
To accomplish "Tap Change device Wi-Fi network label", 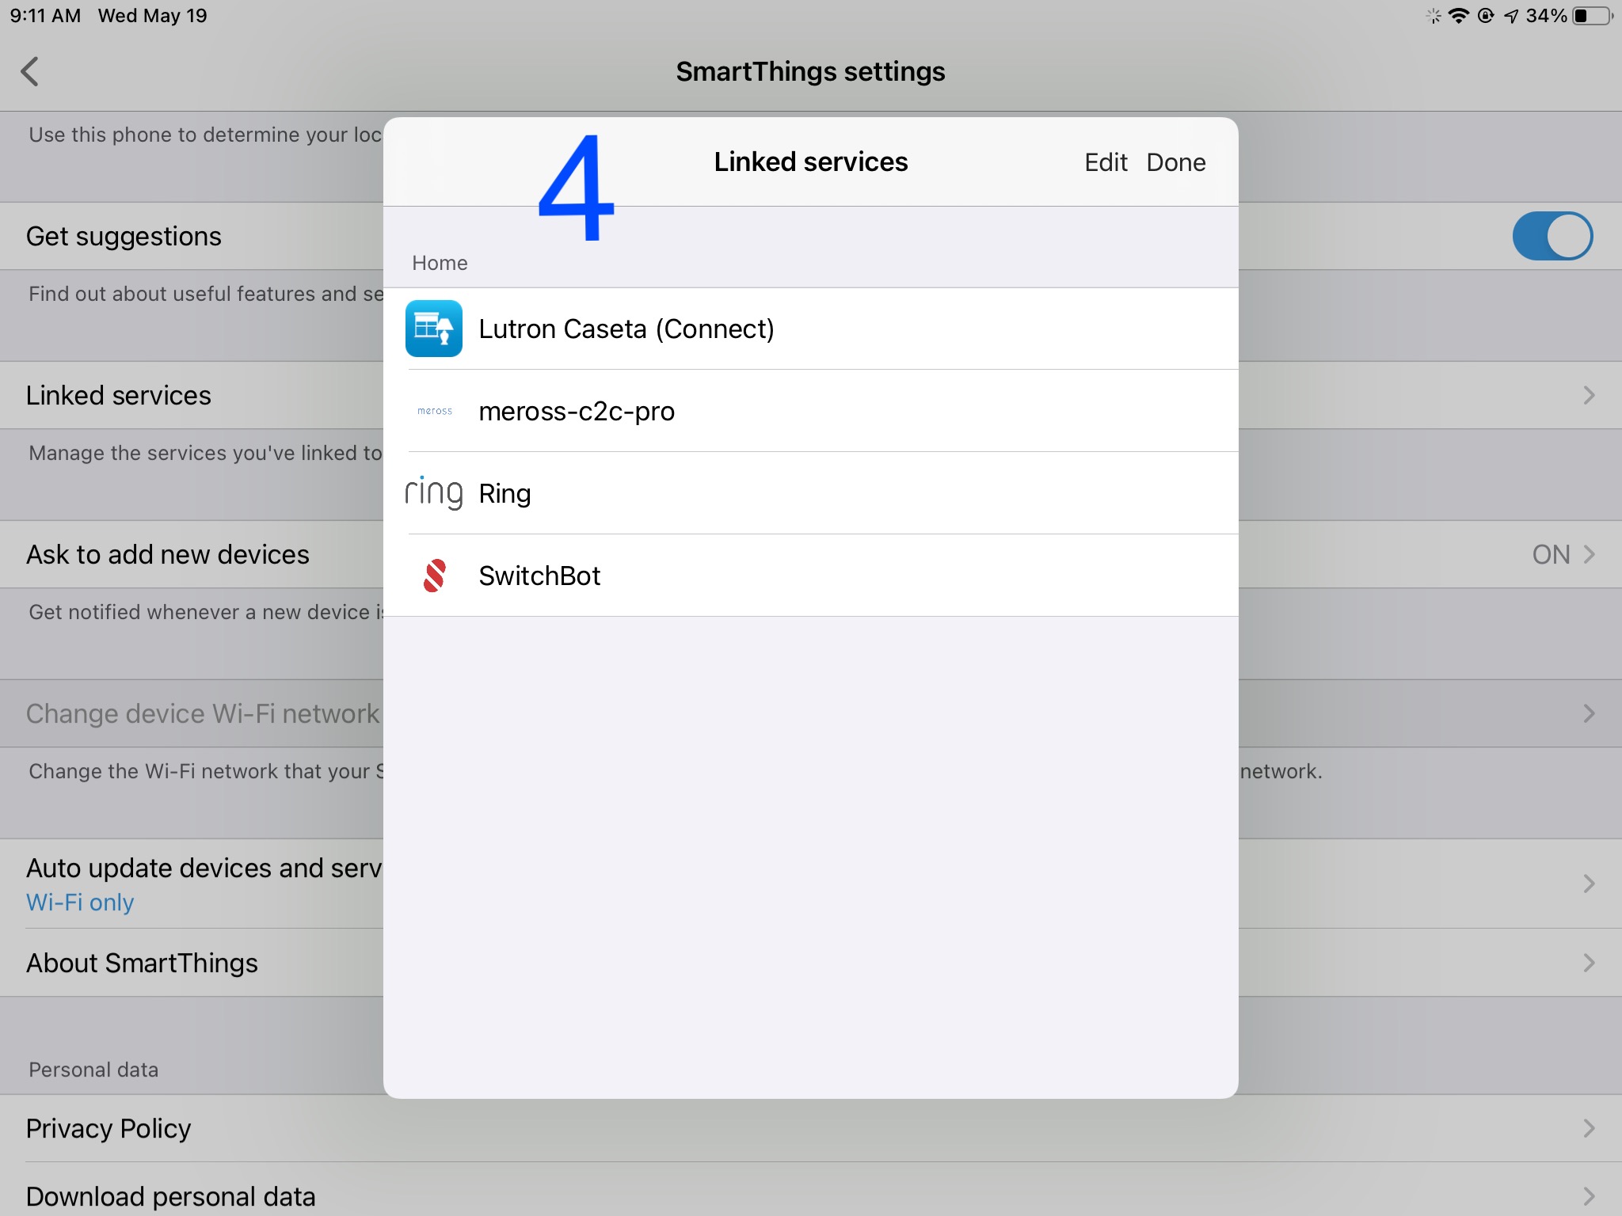I will tap(203, 713).
